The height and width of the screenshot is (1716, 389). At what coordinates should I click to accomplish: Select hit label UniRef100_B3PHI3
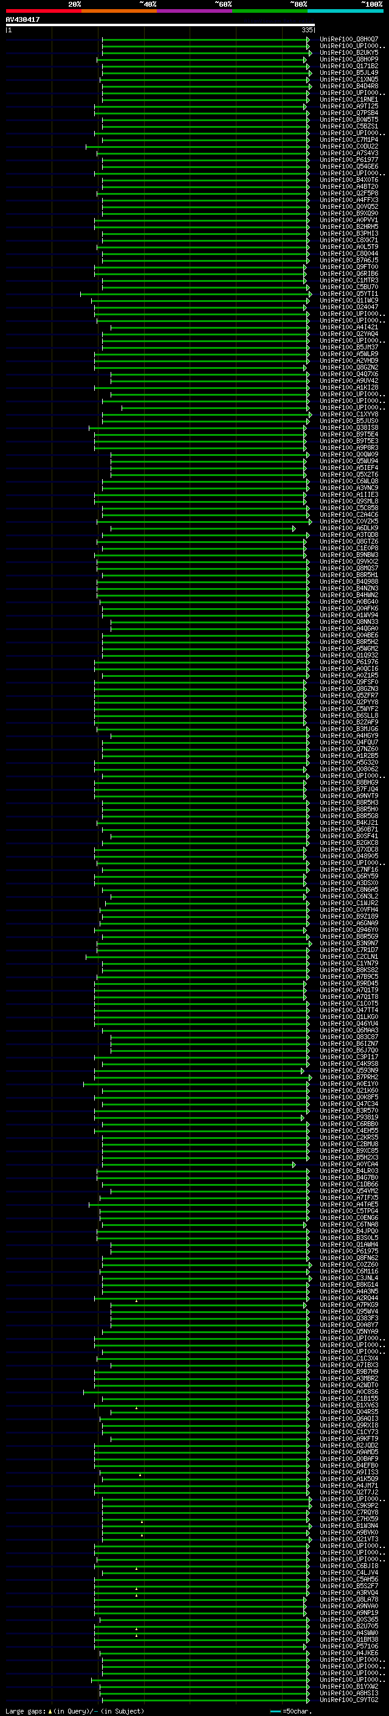(349, 233)
